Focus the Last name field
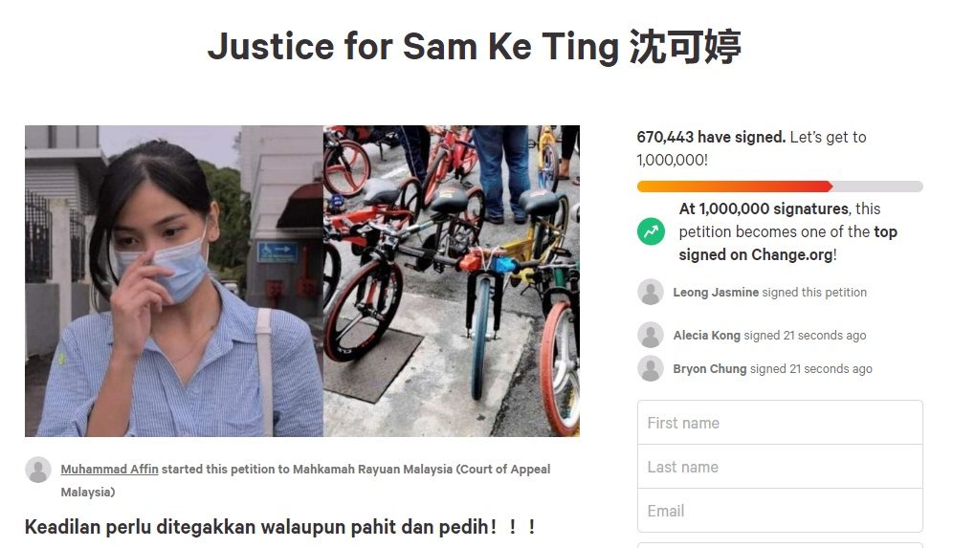 [x=780, y=467]
